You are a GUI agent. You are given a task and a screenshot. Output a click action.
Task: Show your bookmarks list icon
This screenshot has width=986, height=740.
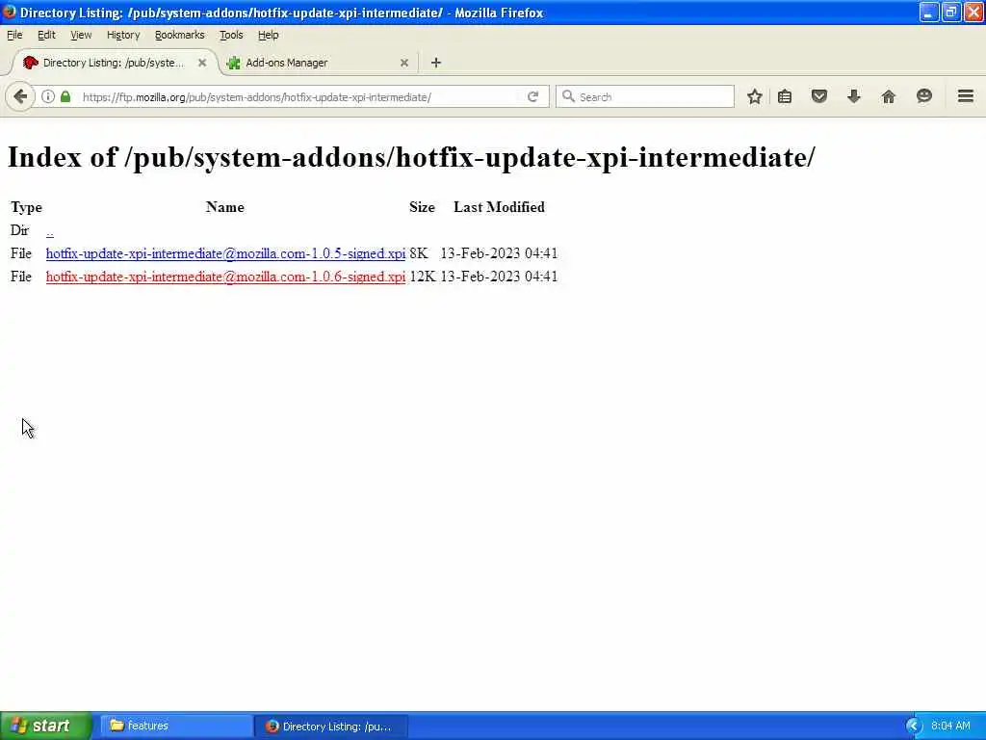pos(784,96)
